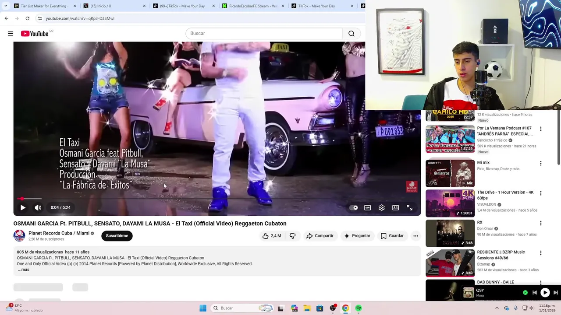561x315 pixels.
Task: Subscribe with the Suscribirme button
Action: click(x=117, y=236)
